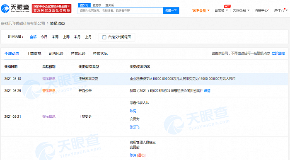The image size is (290, 160).
Task: Click 情报动态 breadcrumb text
Action: 57,23
